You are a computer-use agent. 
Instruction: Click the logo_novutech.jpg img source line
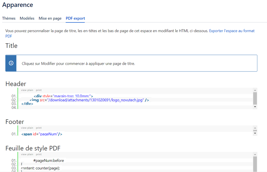coord(89,100)
